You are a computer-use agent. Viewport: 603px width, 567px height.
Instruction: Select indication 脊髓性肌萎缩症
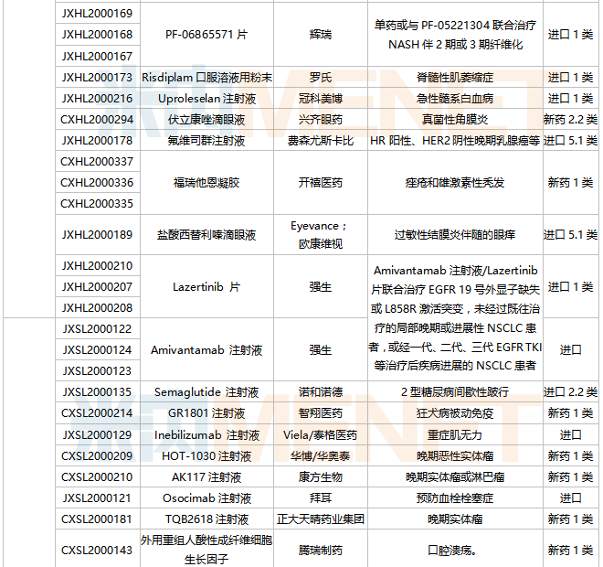coord(455,78)
